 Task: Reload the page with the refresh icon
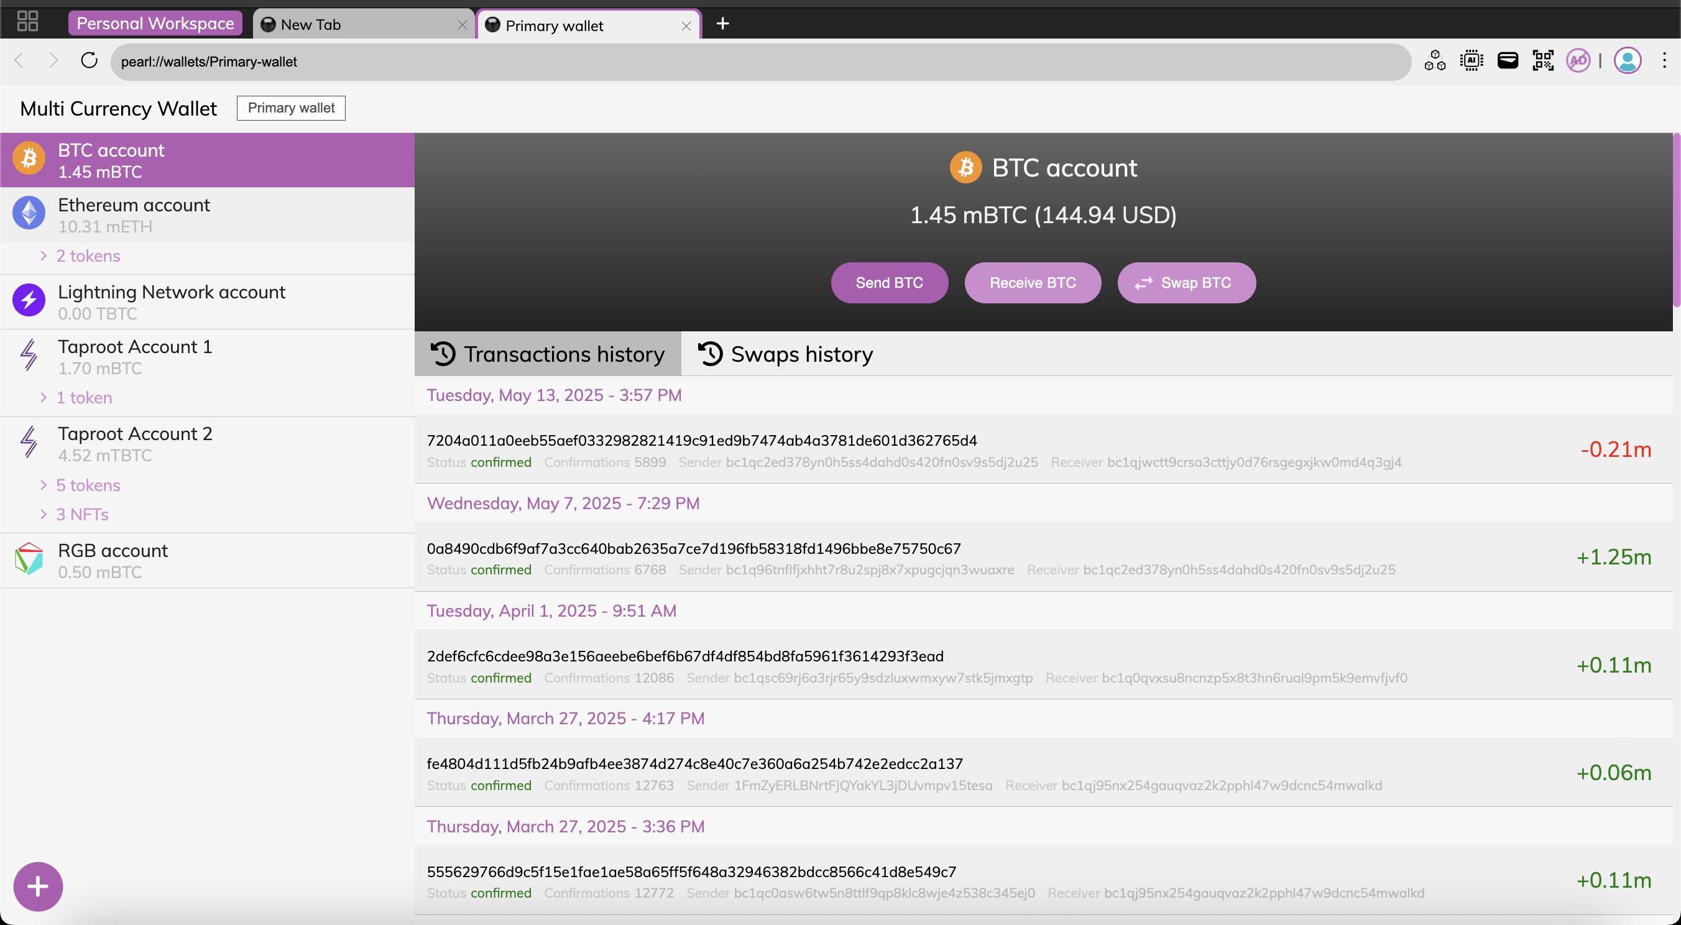click(90, 62)
